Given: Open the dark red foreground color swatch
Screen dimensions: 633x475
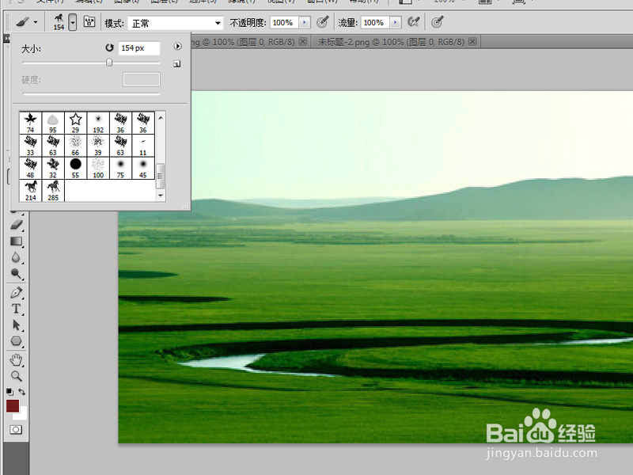Looking at the screenshot, I should pyautogui.click(x=13, y=406).
